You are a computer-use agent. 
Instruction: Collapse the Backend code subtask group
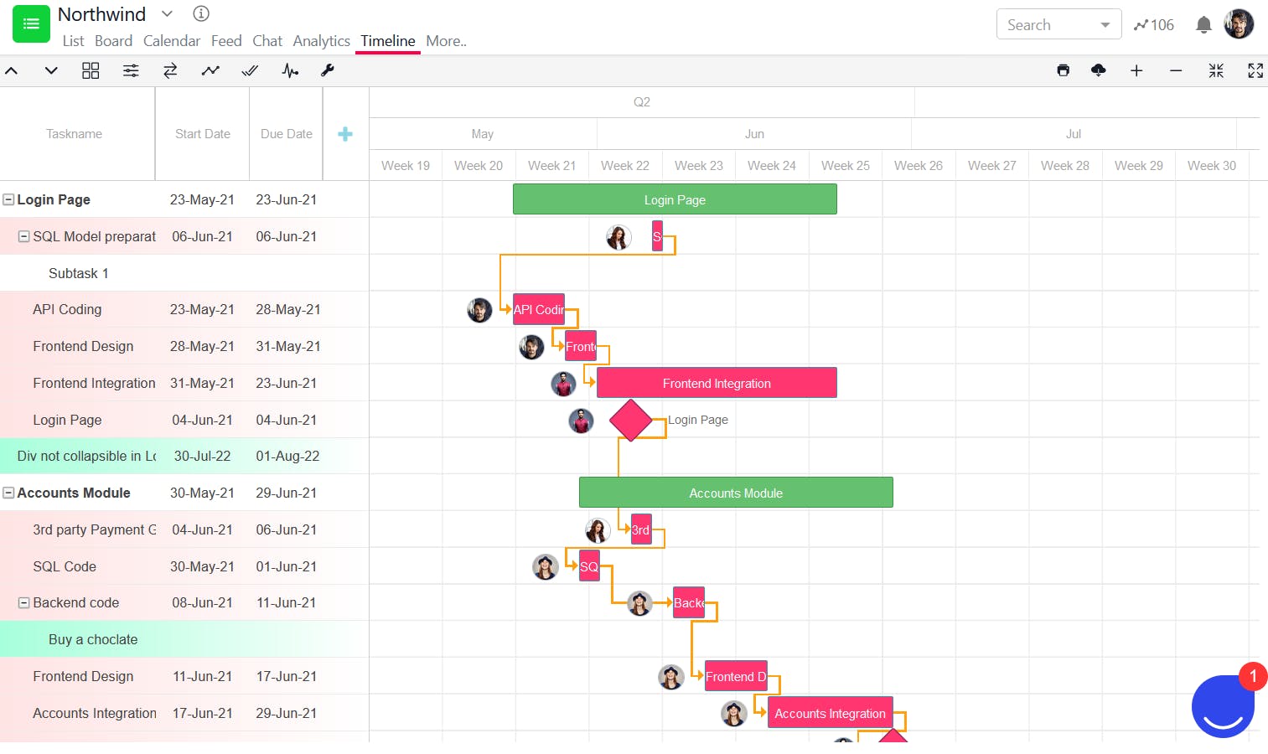click(x=23, y=602)
